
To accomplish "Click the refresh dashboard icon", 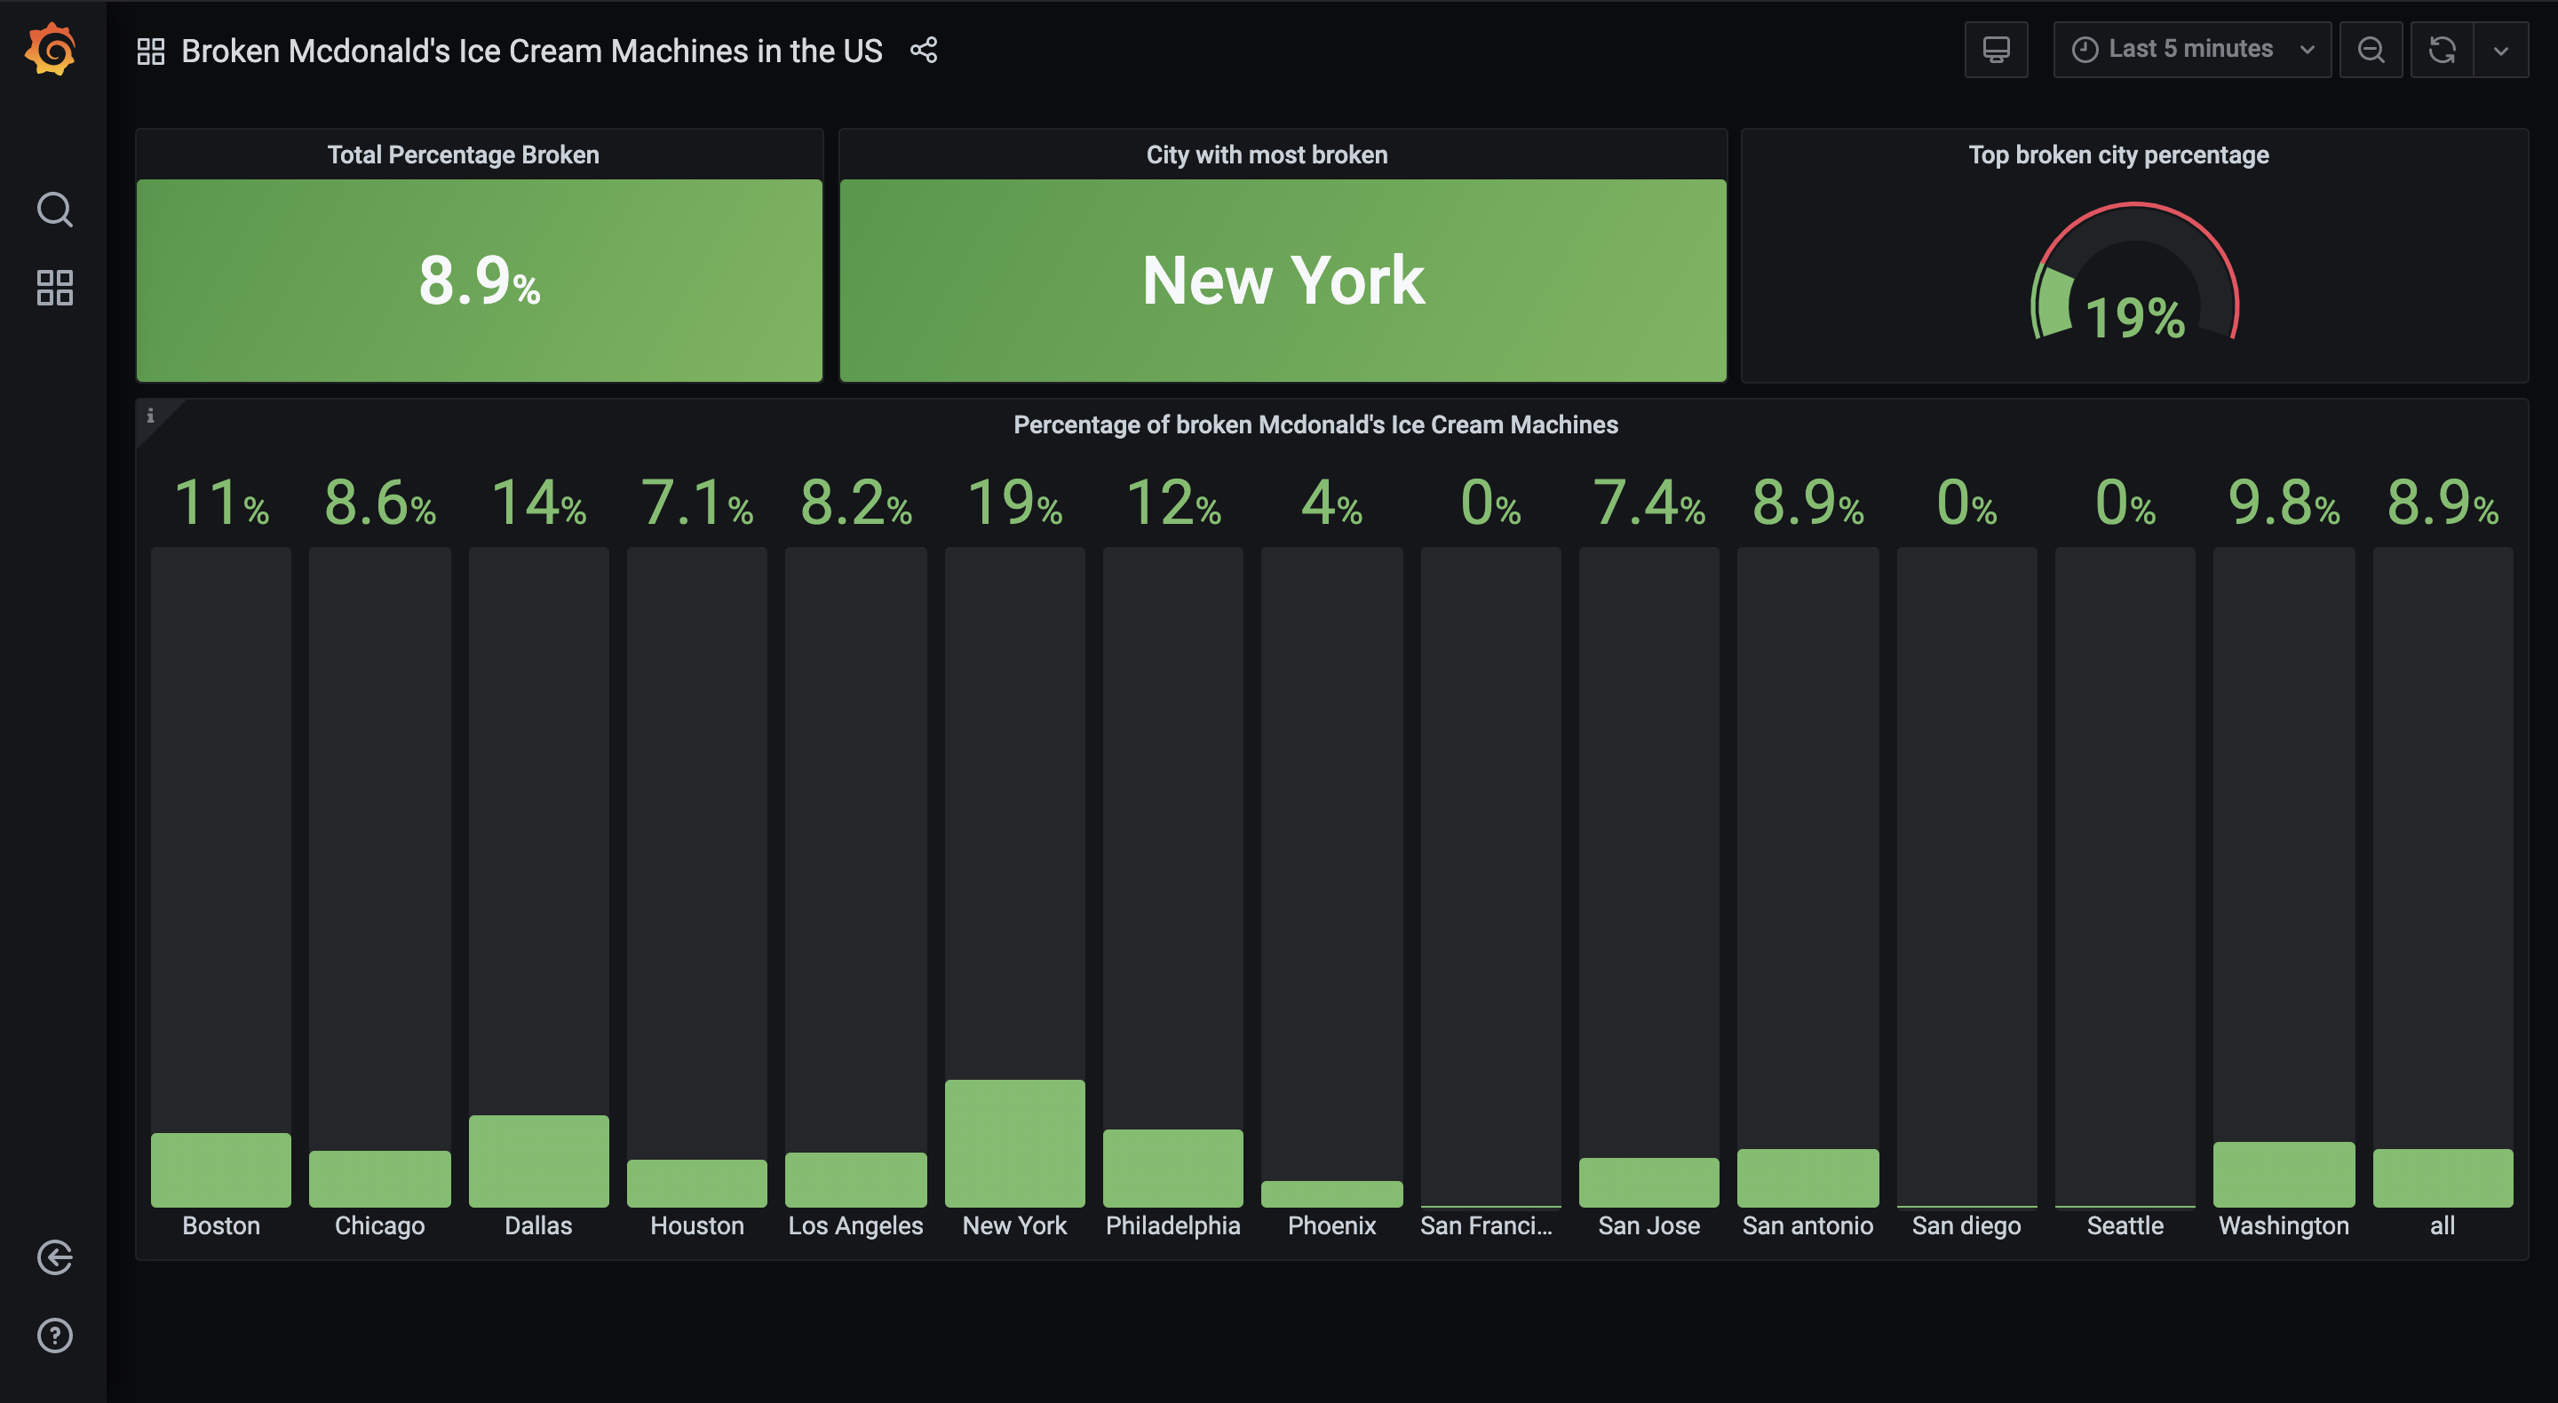I will pos(2442,50).
